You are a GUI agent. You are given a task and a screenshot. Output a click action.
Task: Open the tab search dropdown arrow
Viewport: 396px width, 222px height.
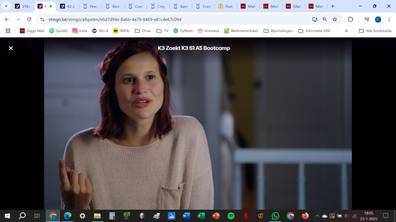point(6,6)
